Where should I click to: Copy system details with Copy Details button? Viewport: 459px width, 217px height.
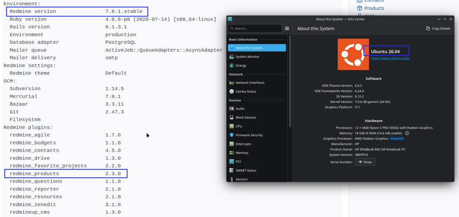(438, 28)
